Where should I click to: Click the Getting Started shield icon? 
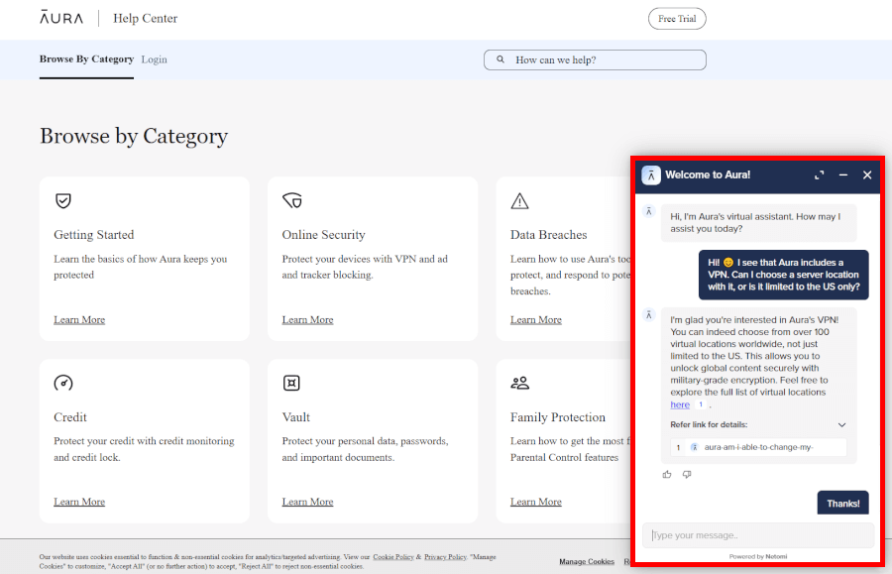click(x=63, y=201)
